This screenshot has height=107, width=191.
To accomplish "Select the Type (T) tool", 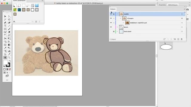I will click(x=5, y=26).
